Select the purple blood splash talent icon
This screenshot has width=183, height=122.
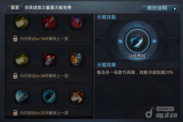[x=77, y=22]
